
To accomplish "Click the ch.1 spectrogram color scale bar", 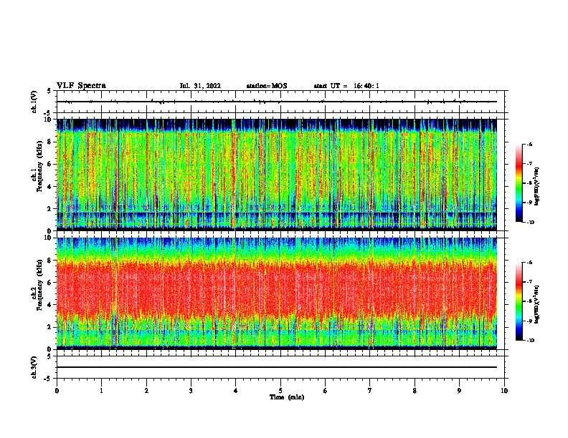I will [519, 183].
